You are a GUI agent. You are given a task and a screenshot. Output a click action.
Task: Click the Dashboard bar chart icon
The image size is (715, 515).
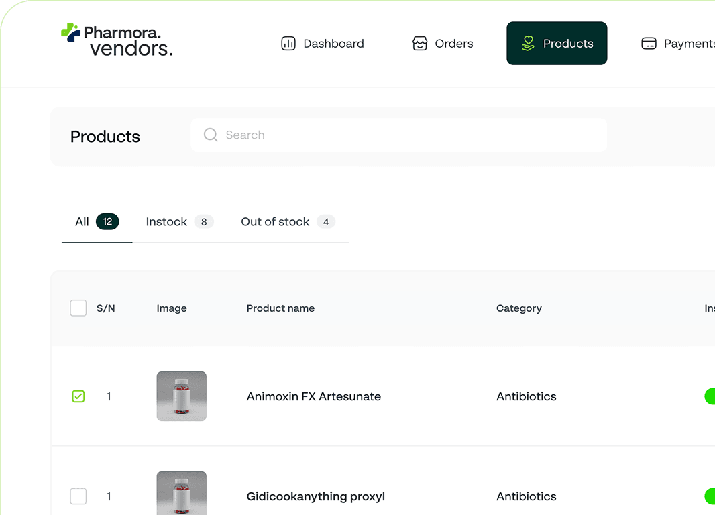tap(288, 44)
